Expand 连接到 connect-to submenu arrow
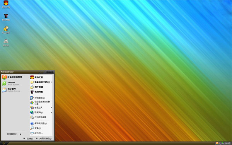Screen dimensions: 232x145 coord(51,113)
